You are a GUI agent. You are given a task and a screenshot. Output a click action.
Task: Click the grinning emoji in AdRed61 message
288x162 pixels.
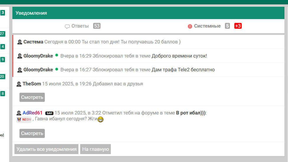101,119
